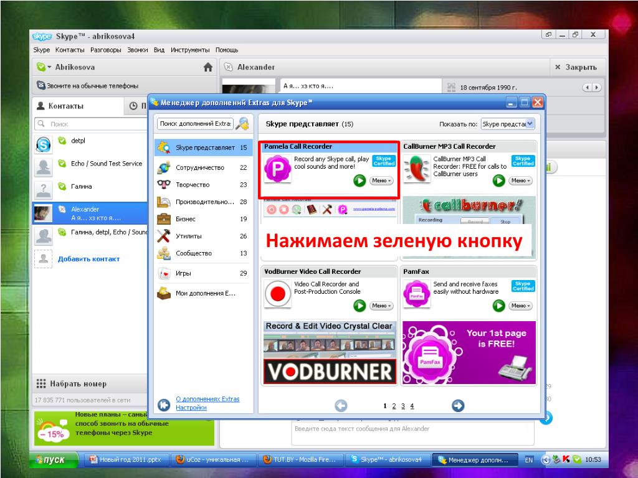Open the Творчество extras category

pyautogui.click(x=203, y=184)
